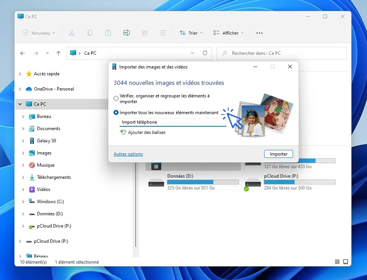Click the Share icon in the toolbar

[x=145, y=33]
